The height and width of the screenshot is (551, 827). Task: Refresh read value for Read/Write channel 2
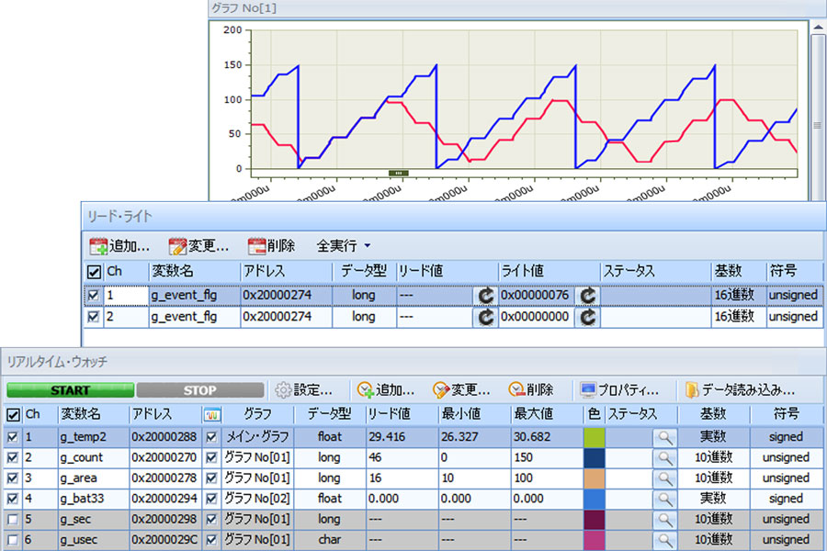pyautogui.click(x=485, y=317)
